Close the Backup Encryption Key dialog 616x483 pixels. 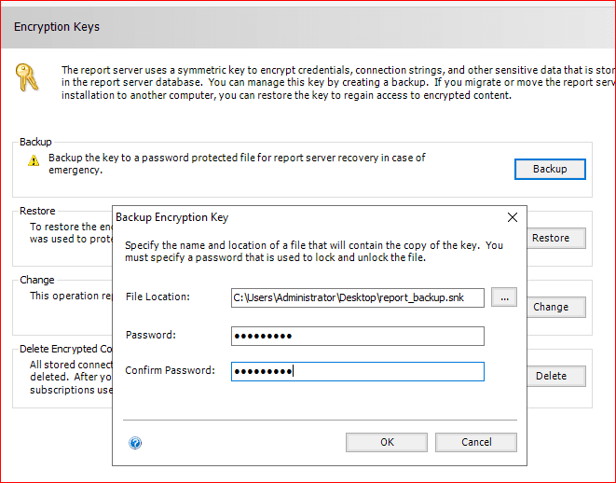tap(512, 217)
